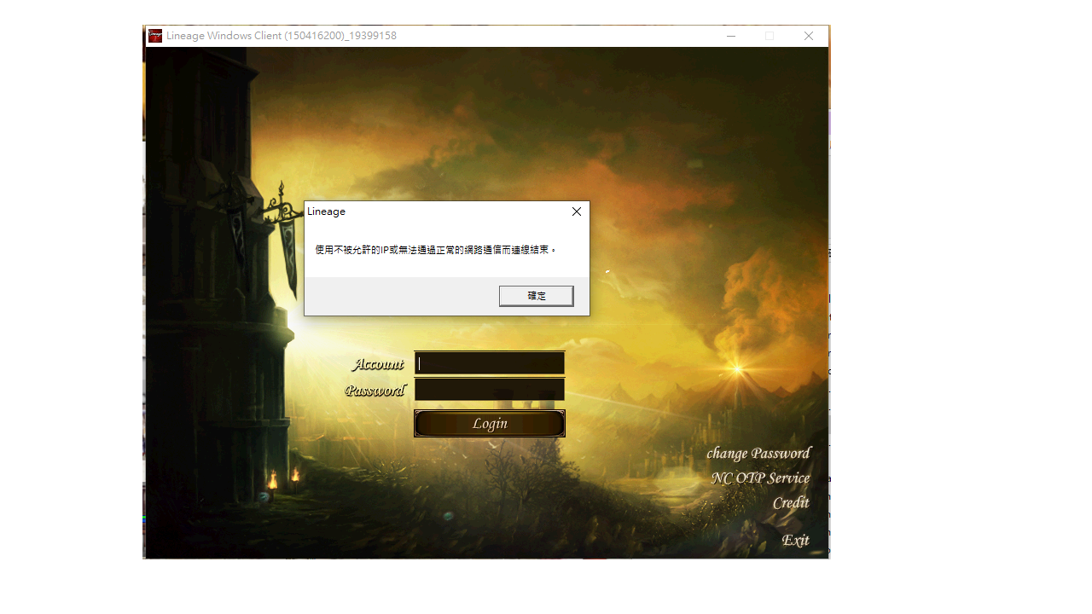This screenshot has width=1092, height=614.
Task: Click the 確定 button in Lineage dialog
Action: (x=536, y=296)
